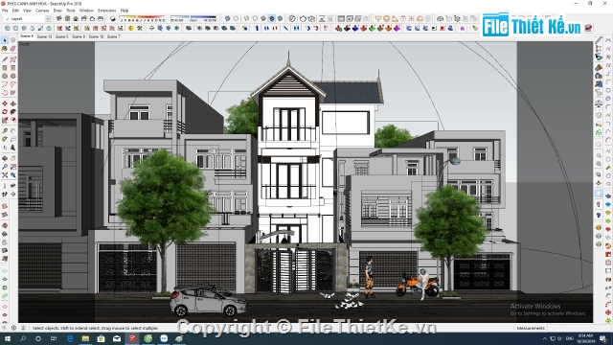Screen dimensions: 613x345
Task: Activate the Tape Measure tool
Action: pos(5,131)
